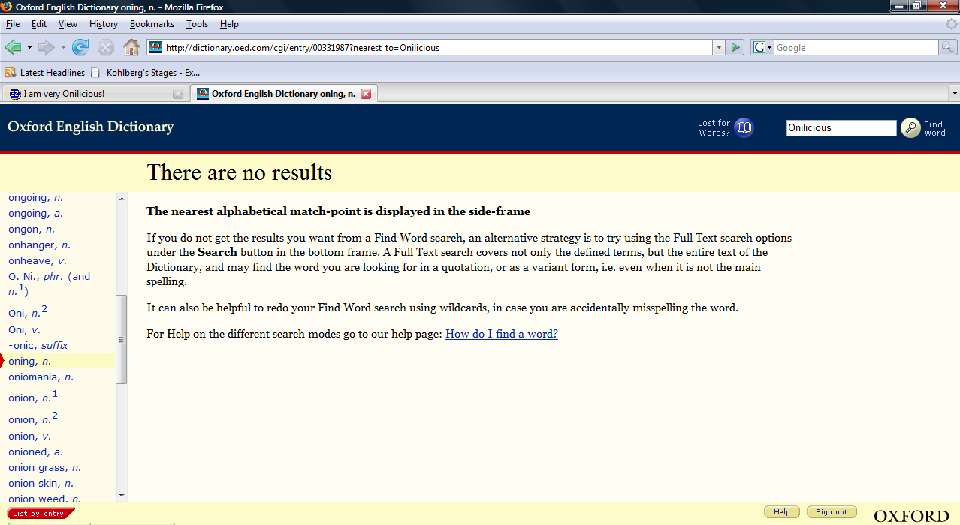Open the Edit menu
Image resolution: width=960 pixels, height=525 pixels.
(39, 24)
